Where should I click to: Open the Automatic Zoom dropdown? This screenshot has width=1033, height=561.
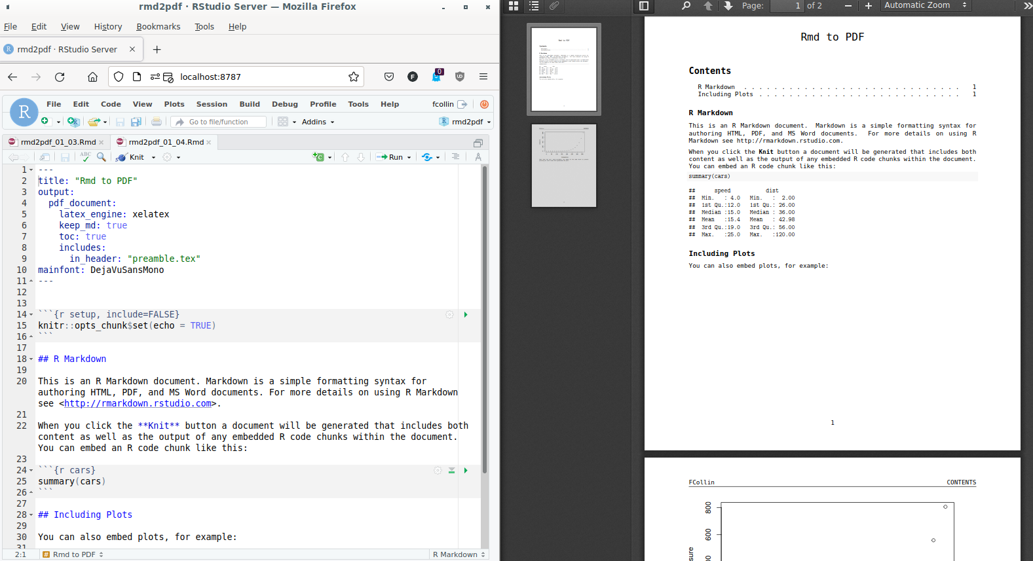tap(926, 5)
